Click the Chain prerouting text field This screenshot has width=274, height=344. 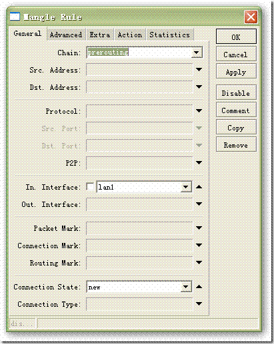pyautogui.click(x=139, y=53)
